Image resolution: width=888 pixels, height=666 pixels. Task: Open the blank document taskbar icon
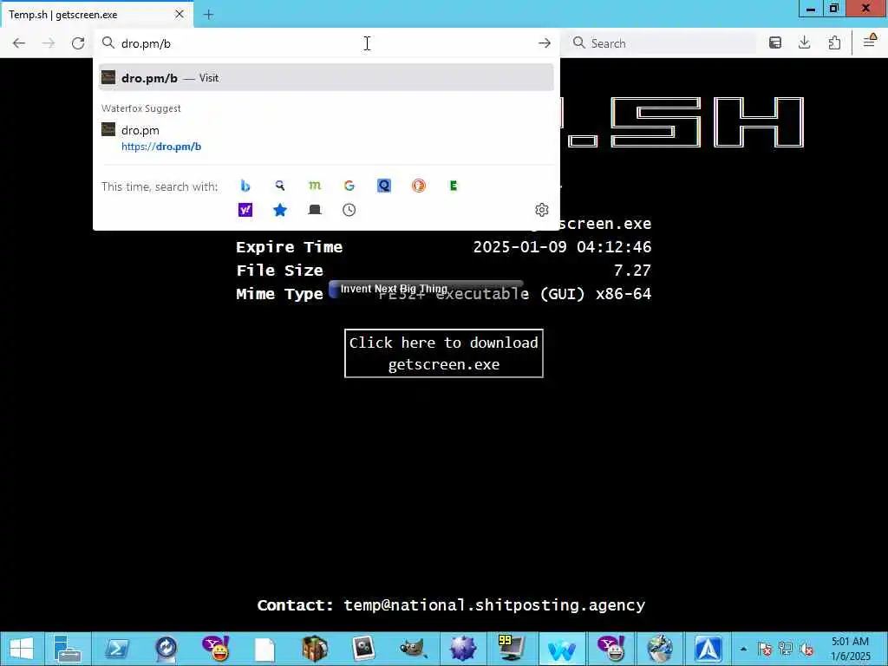(265, 649)
